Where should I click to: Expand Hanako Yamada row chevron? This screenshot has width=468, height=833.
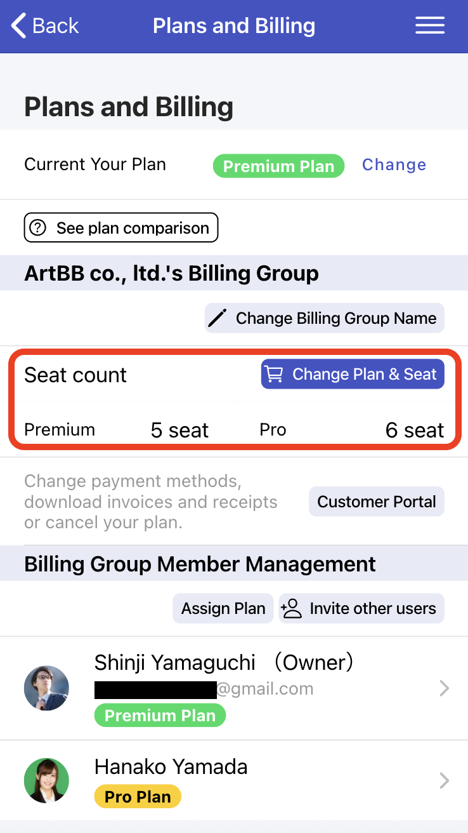point(445,780)
